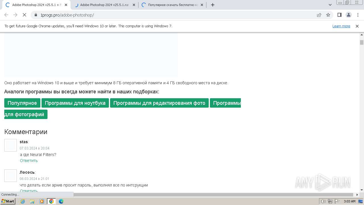Open the side panel icon
364x205 pixels.
[340, 15]
